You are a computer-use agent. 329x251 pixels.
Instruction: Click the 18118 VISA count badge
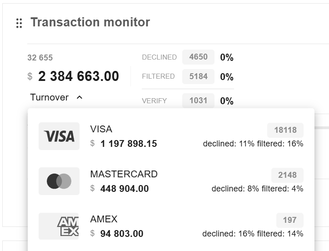coord(285,130)
